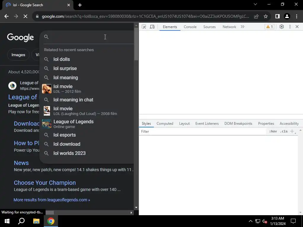The image size is (303, 227).
Task: Open Chrome's three-dot menu
Action: point(296,17)
